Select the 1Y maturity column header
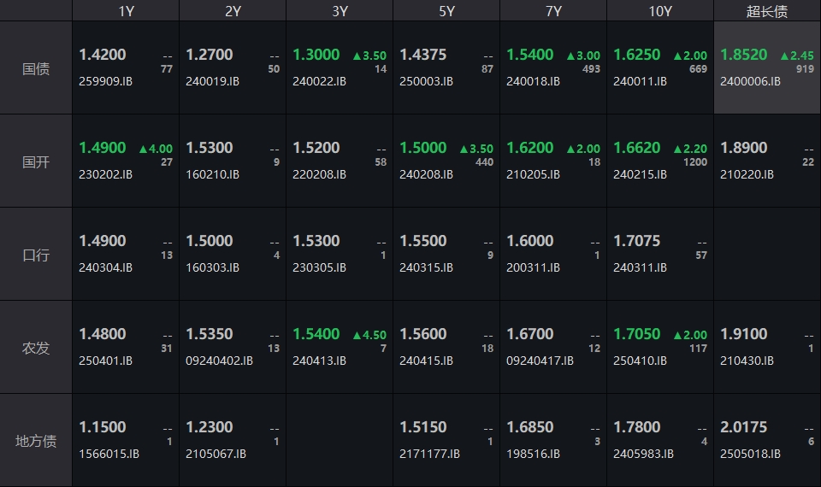Viewport: 821px width, 487px height. click(126, 11)
